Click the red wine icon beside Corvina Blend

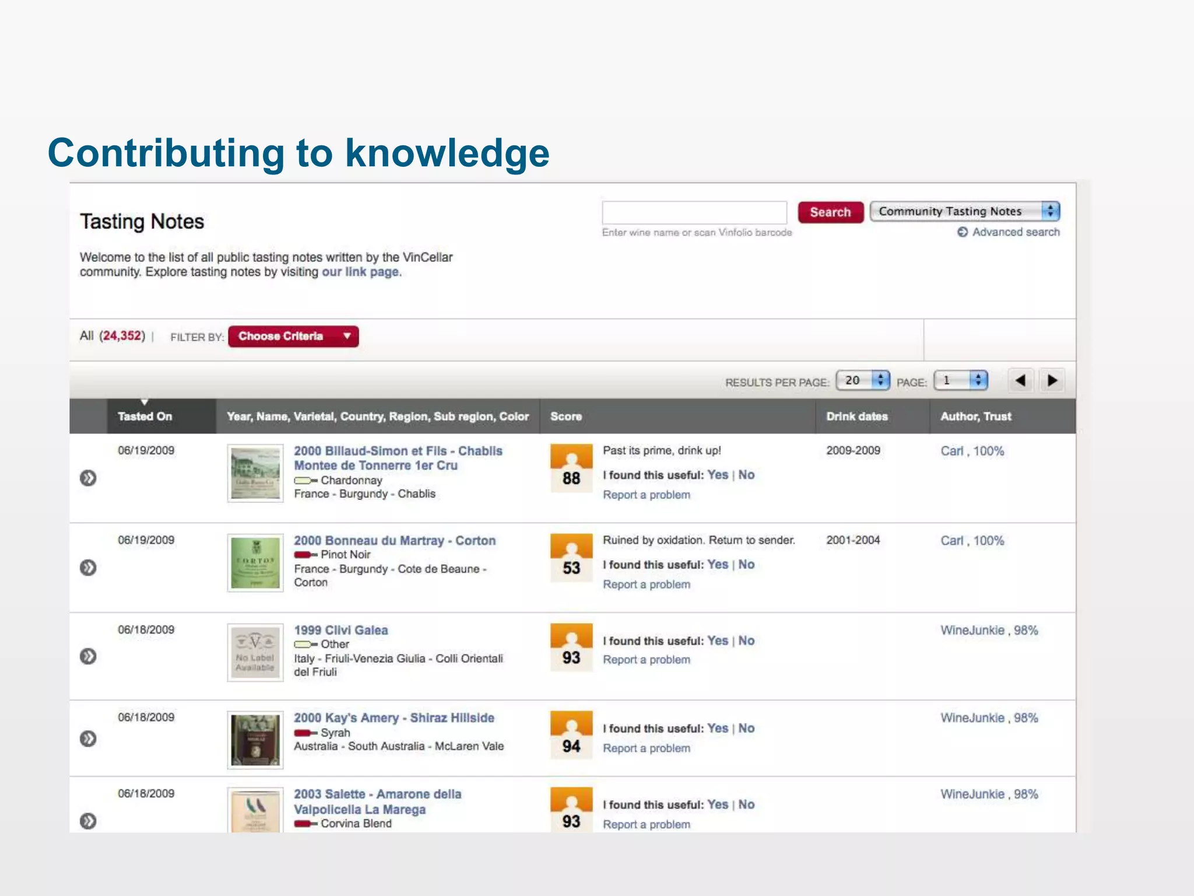[305, 824]
